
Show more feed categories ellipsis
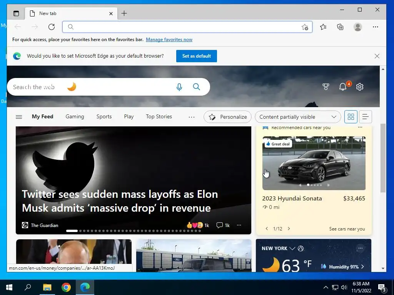pos(192,117)
